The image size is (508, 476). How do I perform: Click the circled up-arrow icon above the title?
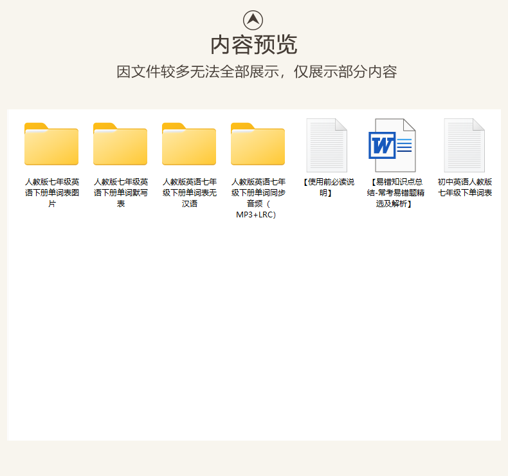click(253, 20)
